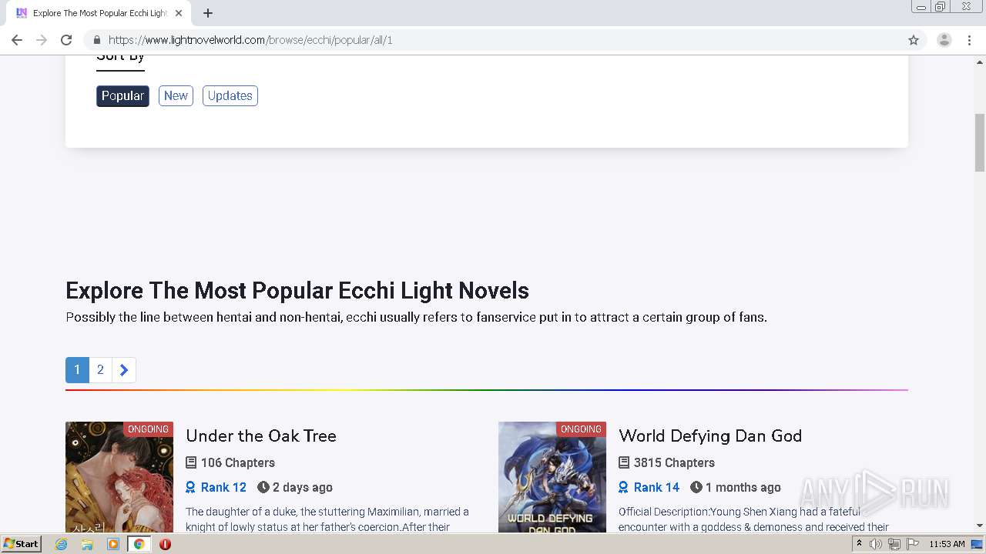Screen dimensions: 986x554
Task: Select the Explore The Most Popular Ecchi browser tab
Action: (99, 13)
